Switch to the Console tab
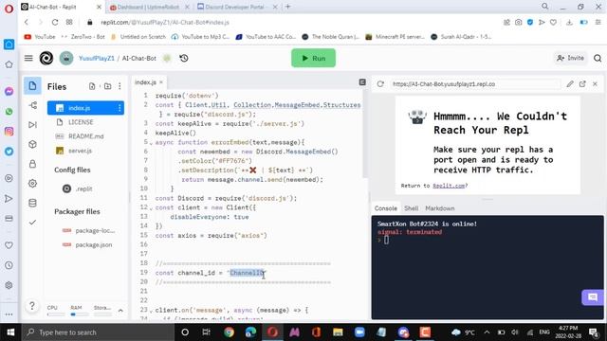Screen dimensions: 607x341 coord(386,208)
